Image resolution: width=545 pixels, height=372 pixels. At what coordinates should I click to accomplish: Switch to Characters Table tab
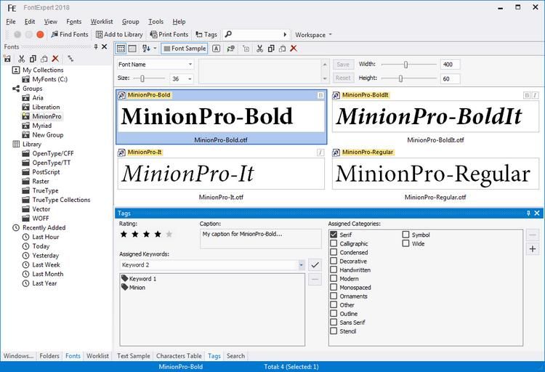[179, 356]
